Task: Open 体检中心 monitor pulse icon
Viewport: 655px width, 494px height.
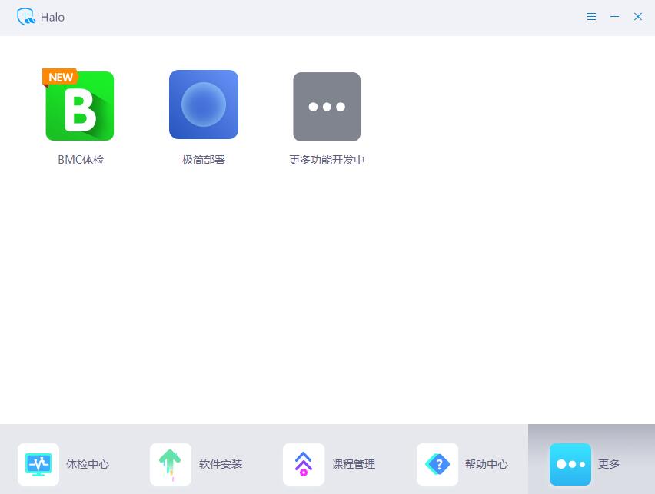Action: 38,464
